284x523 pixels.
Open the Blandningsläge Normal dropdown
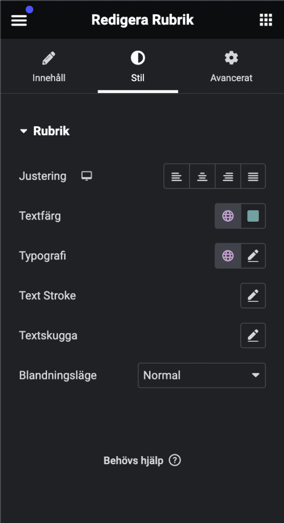coord(202,375)
